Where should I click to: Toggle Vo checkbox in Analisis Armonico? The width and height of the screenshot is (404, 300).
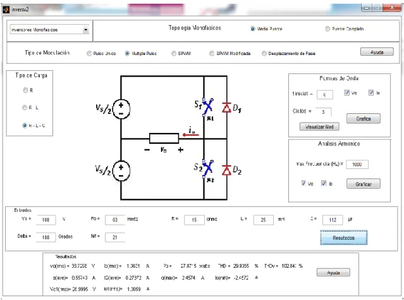click(303, 183)
